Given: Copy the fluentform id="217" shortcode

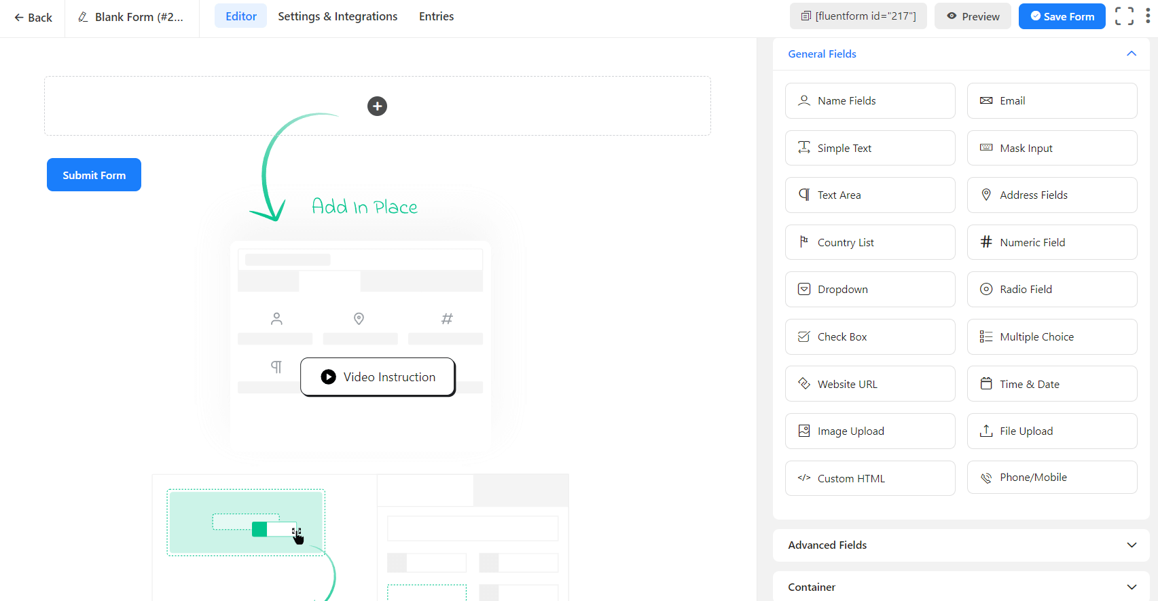Looking at the screenshot, I should coord(858,16).
